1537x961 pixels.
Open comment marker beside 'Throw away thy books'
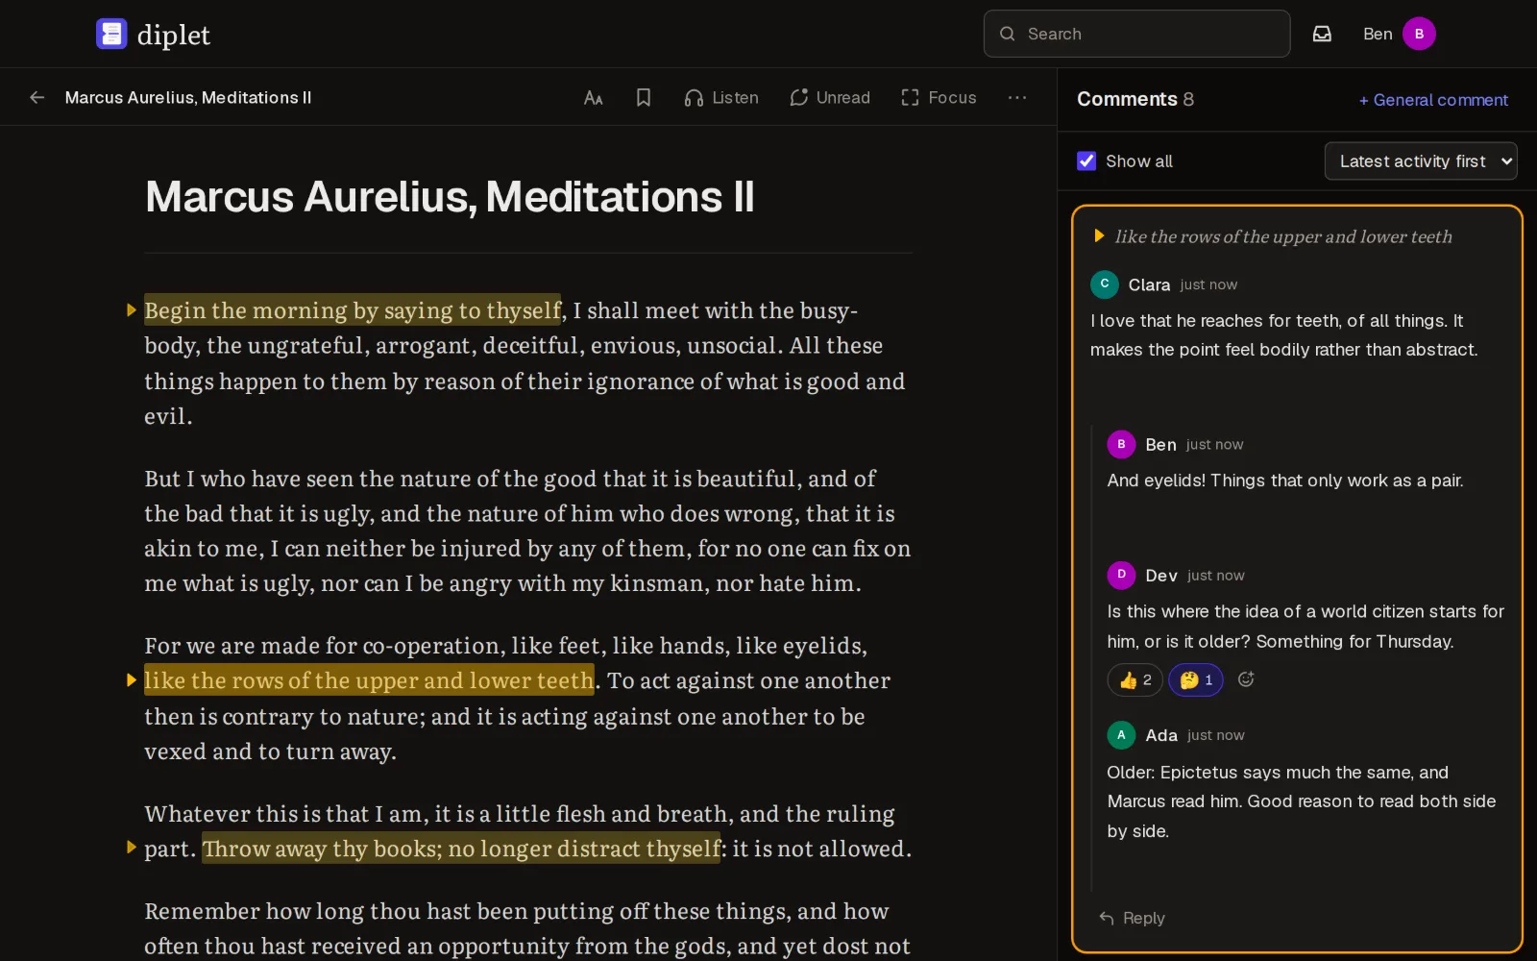pos(132,848)
